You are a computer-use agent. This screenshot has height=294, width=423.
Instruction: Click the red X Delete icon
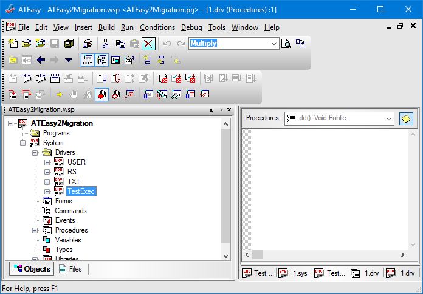tap(148, 43)
